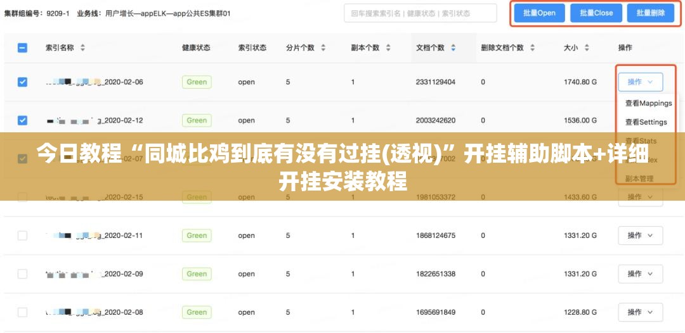This screenshot has width=685, height=333.
Task: Click the Green badge in 2020-02-11 row
Action: coord(197,236)
